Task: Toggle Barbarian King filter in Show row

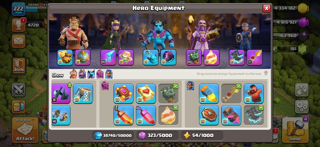Action: pyautogui.click(x=73, y=74)
